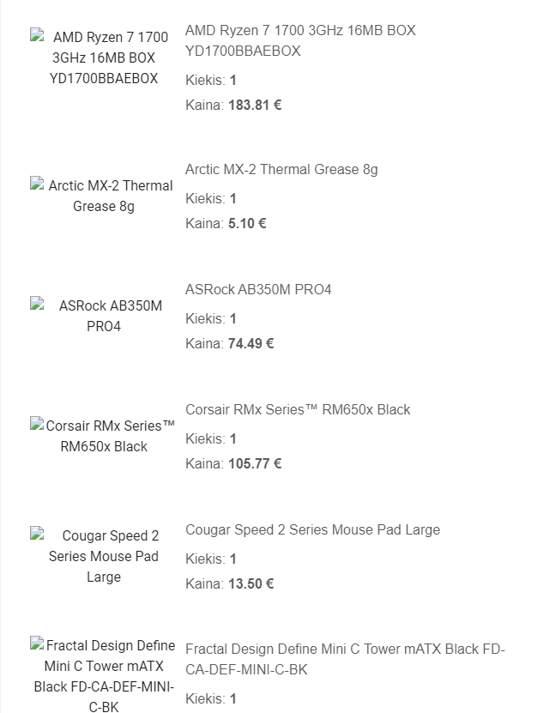Viewport: 550px width, 713px height.
Task: Open the AMD Ryzen 7 1700 3GHz product title
Action: pos(300,40)
